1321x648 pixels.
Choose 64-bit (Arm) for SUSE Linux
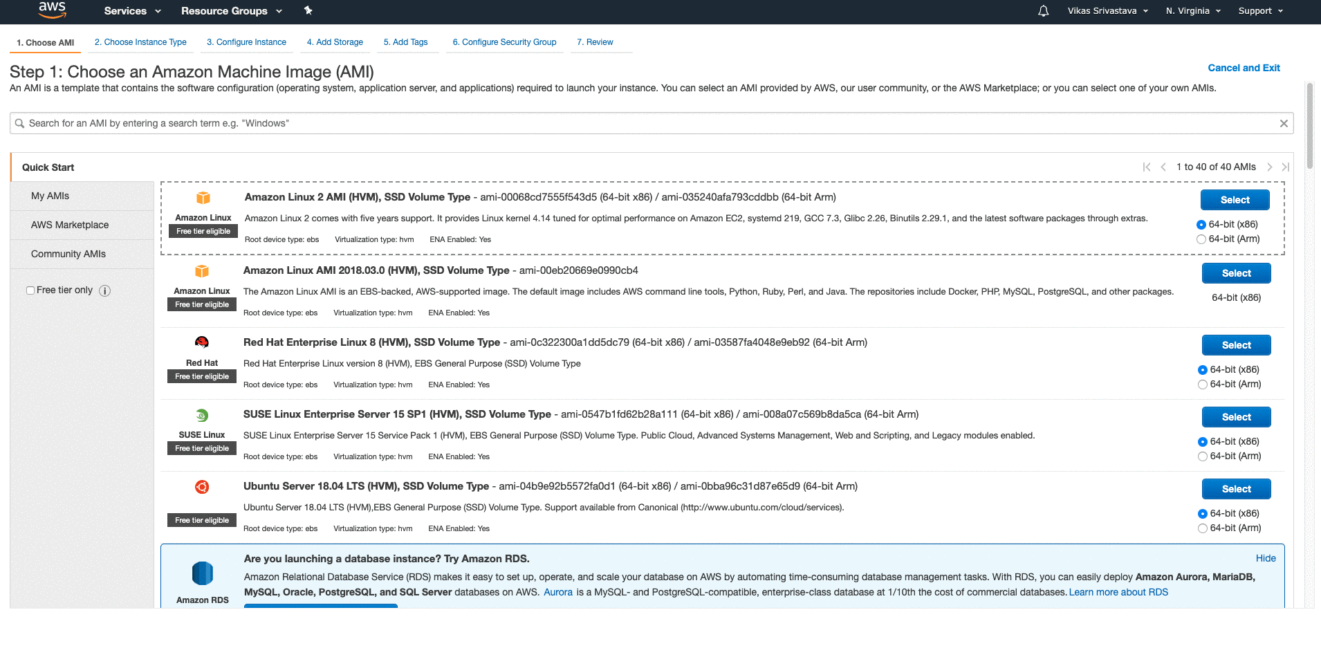[1203, 456]
